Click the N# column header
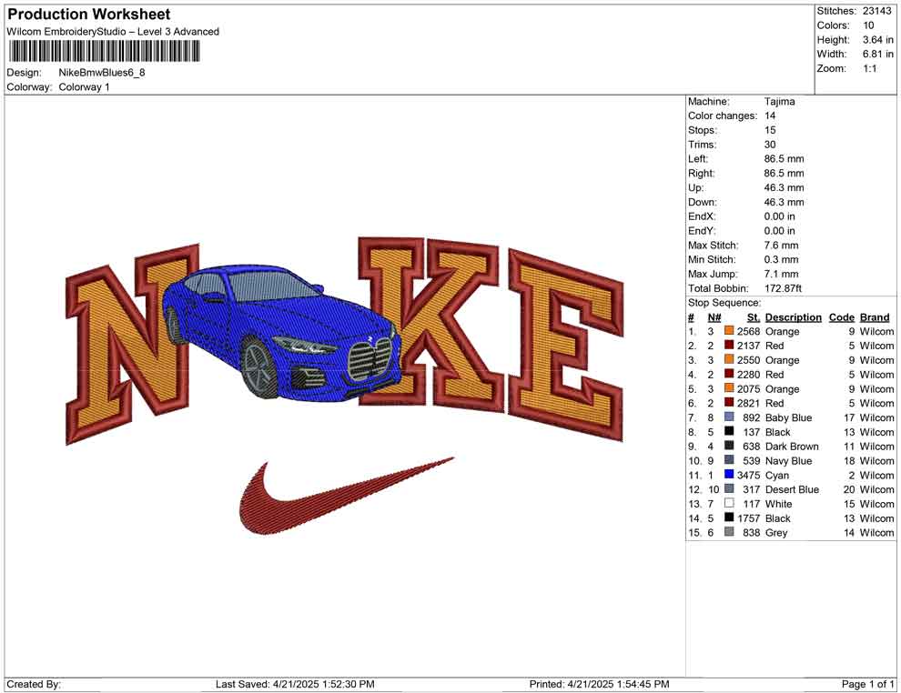Screen dimensions: 901x693 click(714, 317)
